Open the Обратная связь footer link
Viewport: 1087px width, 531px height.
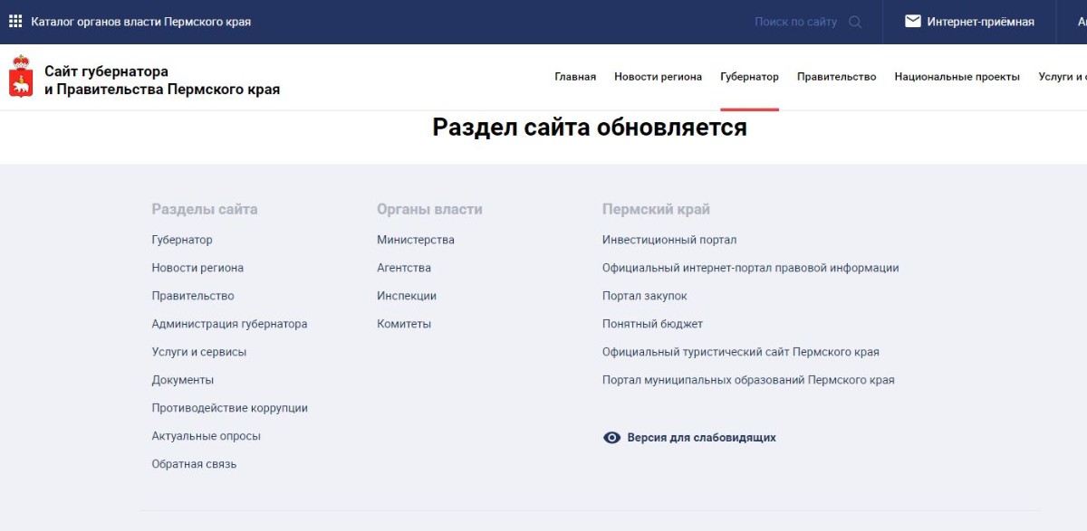pos(194,464)
